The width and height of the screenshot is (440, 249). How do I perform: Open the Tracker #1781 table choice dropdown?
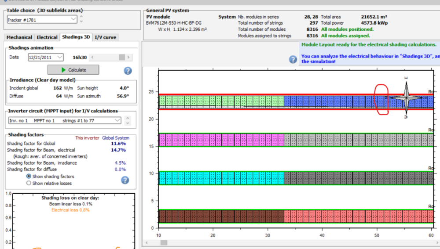tap(73, 19)
